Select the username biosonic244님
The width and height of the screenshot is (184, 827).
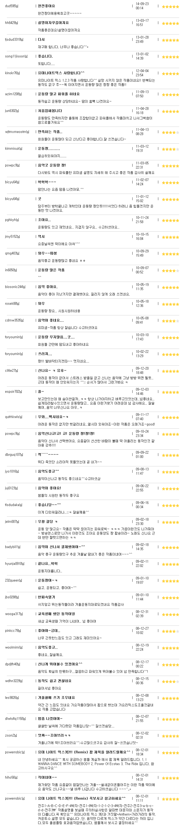click(15, 287)
